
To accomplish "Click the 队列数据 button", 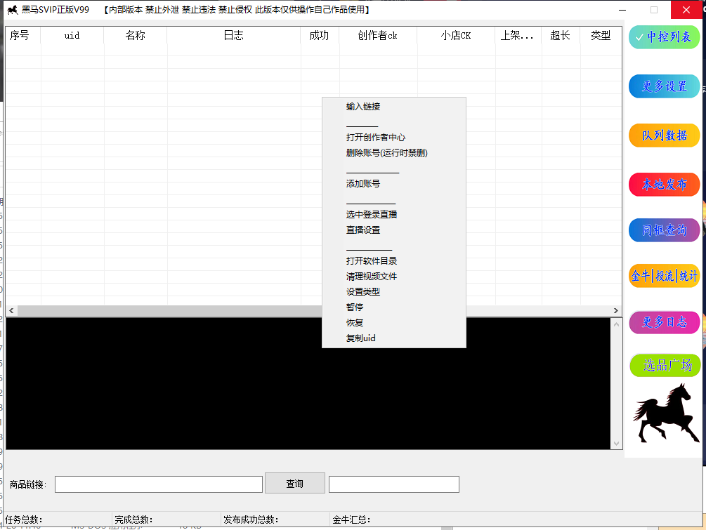I will click(x=664, y=135).
